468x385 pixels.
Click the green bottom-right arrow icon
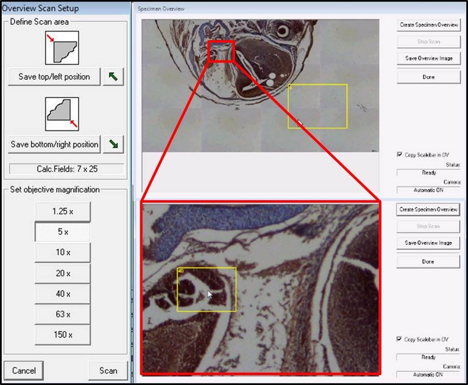pos(113,144)
